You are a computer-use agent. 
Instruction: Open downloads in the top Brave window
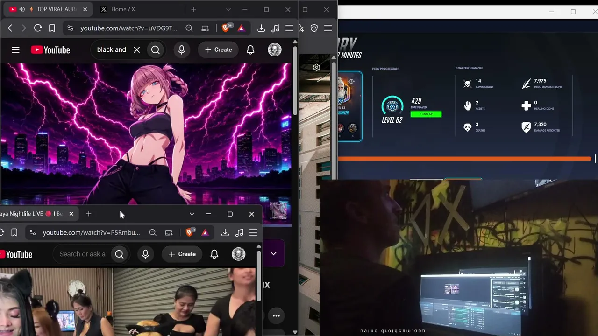pyautogui.click(x=261, y=28)
